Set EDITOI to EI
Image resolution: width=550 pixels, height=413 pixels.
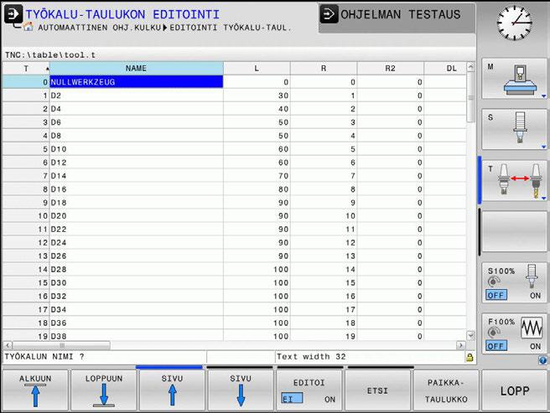coord(292,399)
